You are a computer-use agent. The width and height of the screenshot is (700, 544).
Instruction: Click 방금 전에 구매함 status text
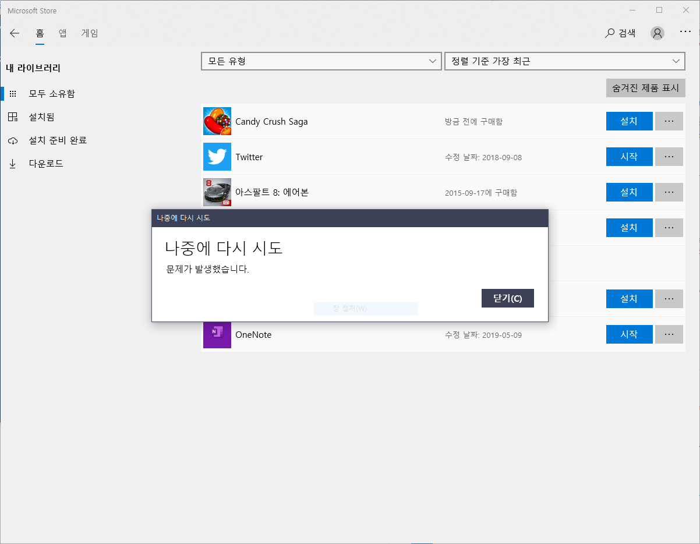[x=473, y=122]
